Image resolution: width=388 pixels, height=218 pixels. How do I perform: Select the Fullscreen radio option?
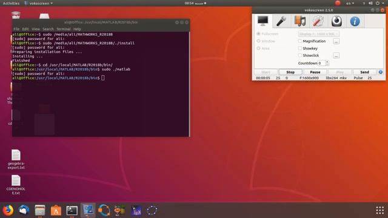tap(267, 34)
